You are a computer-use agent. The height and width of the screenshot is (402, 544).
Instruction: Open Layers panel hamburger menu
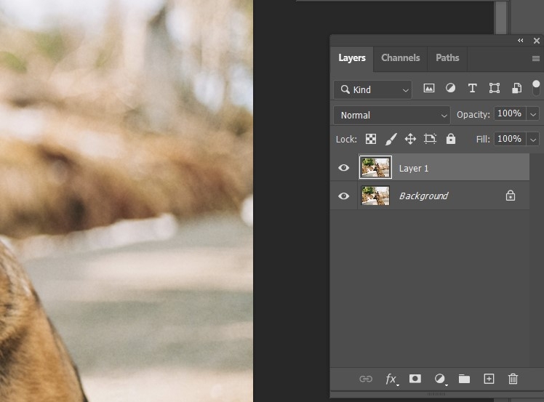point(536,58)
